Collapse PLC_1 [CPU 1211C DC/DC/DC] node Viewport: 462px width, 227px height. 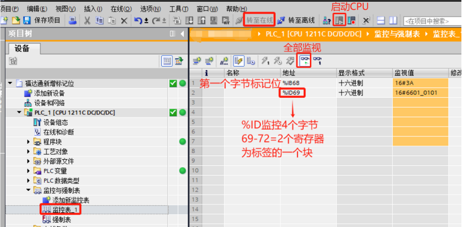click(x=19, y=113)
